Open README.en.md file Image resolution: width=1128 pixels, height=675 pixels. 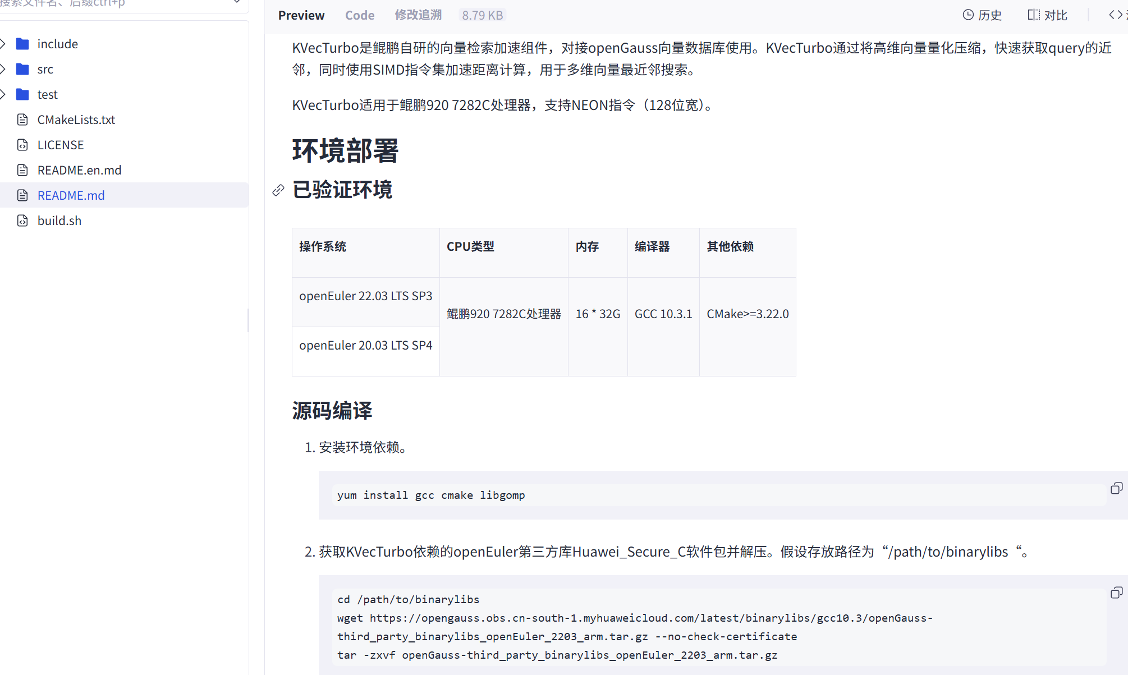79,170
